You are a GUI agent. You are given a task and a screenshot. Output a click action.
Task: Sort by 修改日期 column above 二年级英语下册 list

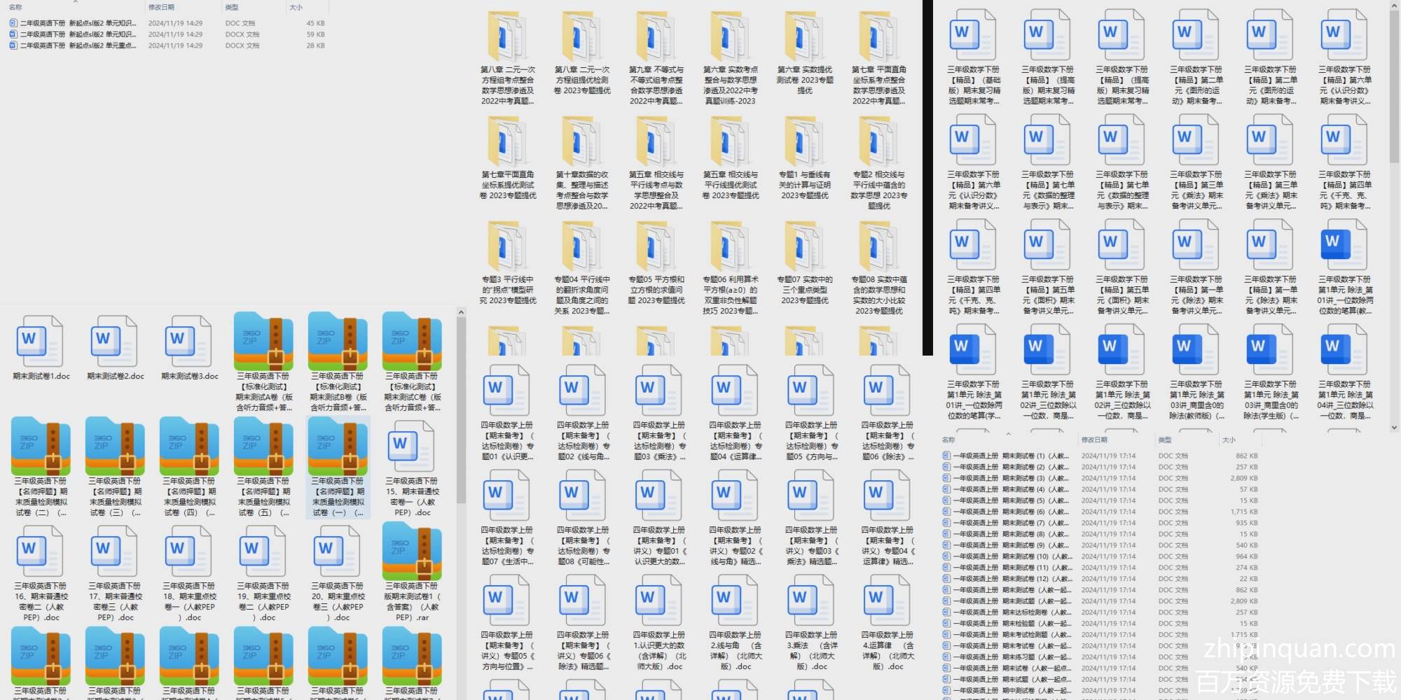pos(161,7)
